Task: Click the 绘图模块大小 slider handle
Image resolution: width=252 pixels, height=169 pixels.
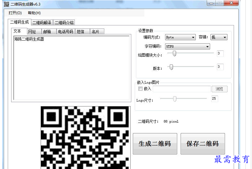Action: click(174, 54)
